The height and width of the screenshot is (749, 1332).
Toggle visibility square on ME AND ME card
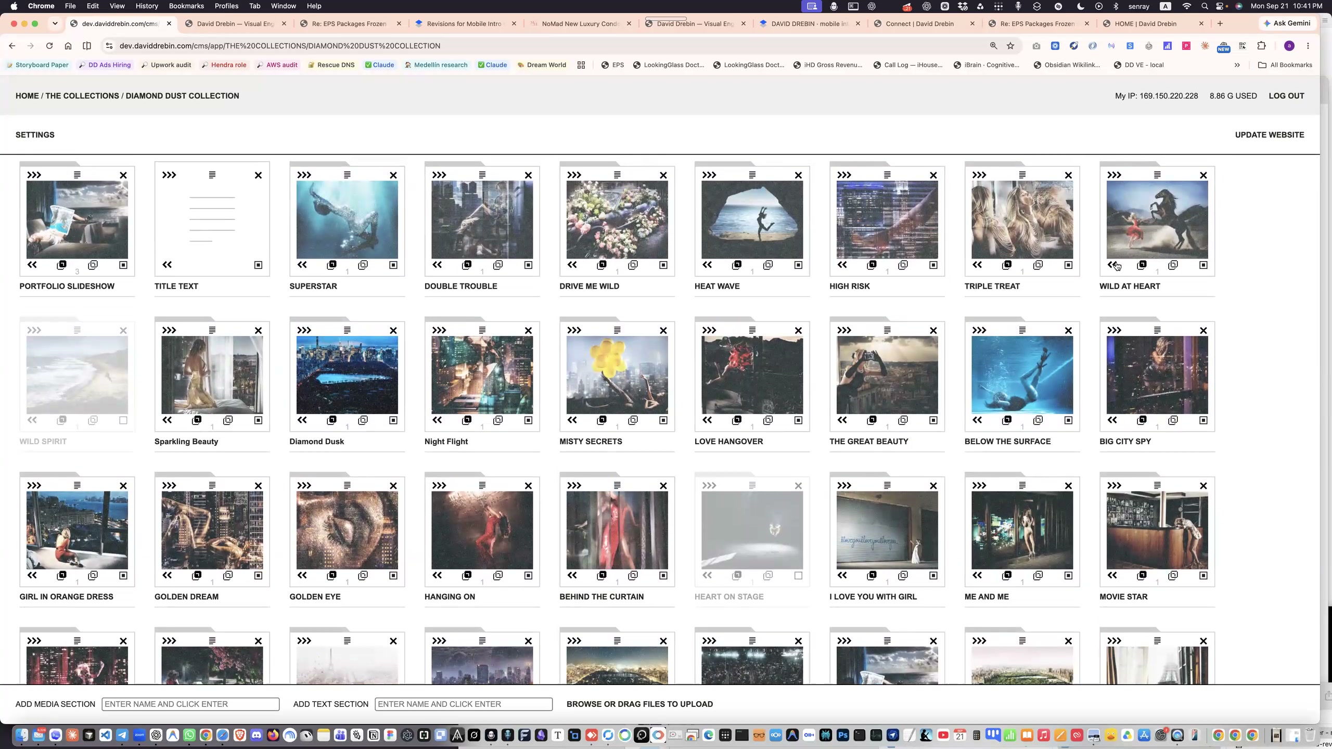pos(1068,575)
